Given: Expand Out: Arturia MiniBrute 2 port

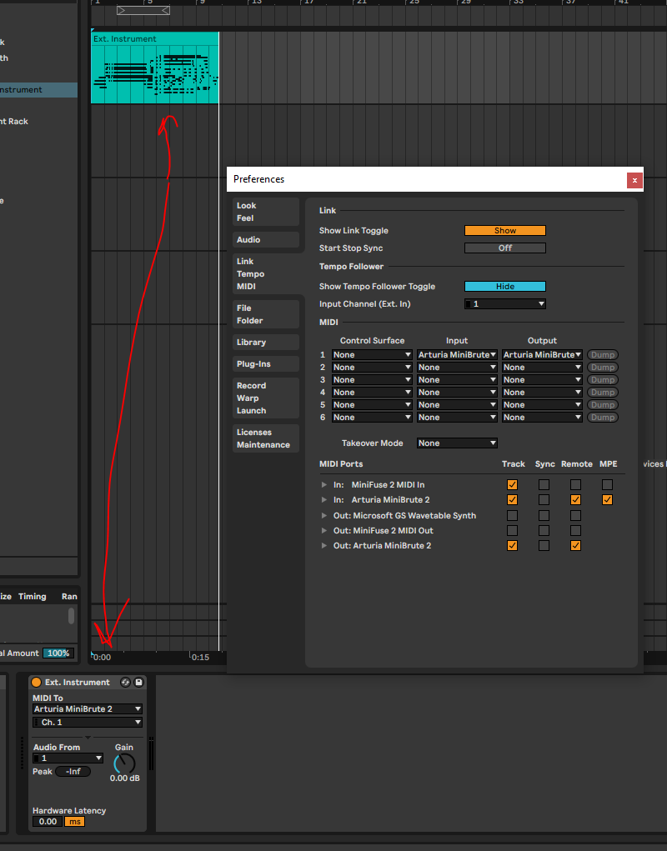Looking at the screenshot, I should 324,546.
